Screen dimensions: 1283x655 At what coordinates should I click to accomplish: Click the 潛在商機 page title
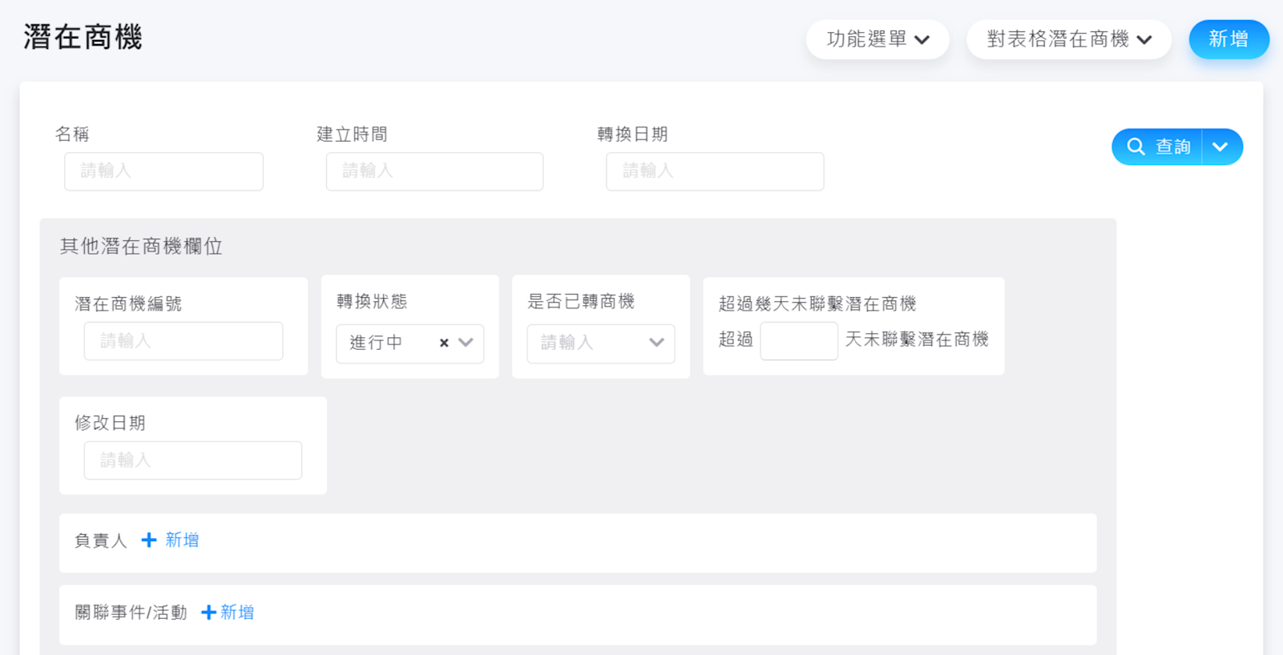click(83, 37)
